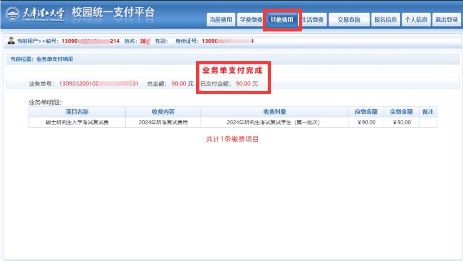Screen dimensions: 463x261
Task: Click the 实缴金额 column header
Action: 401,112
